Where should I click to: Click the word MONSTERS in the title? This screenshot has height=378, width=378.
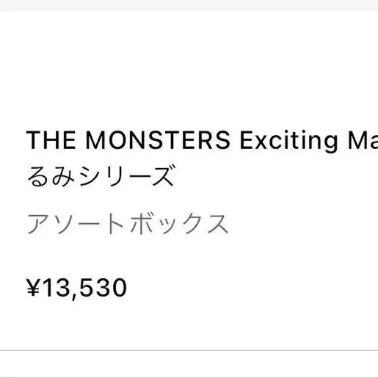tap(158, 140)
